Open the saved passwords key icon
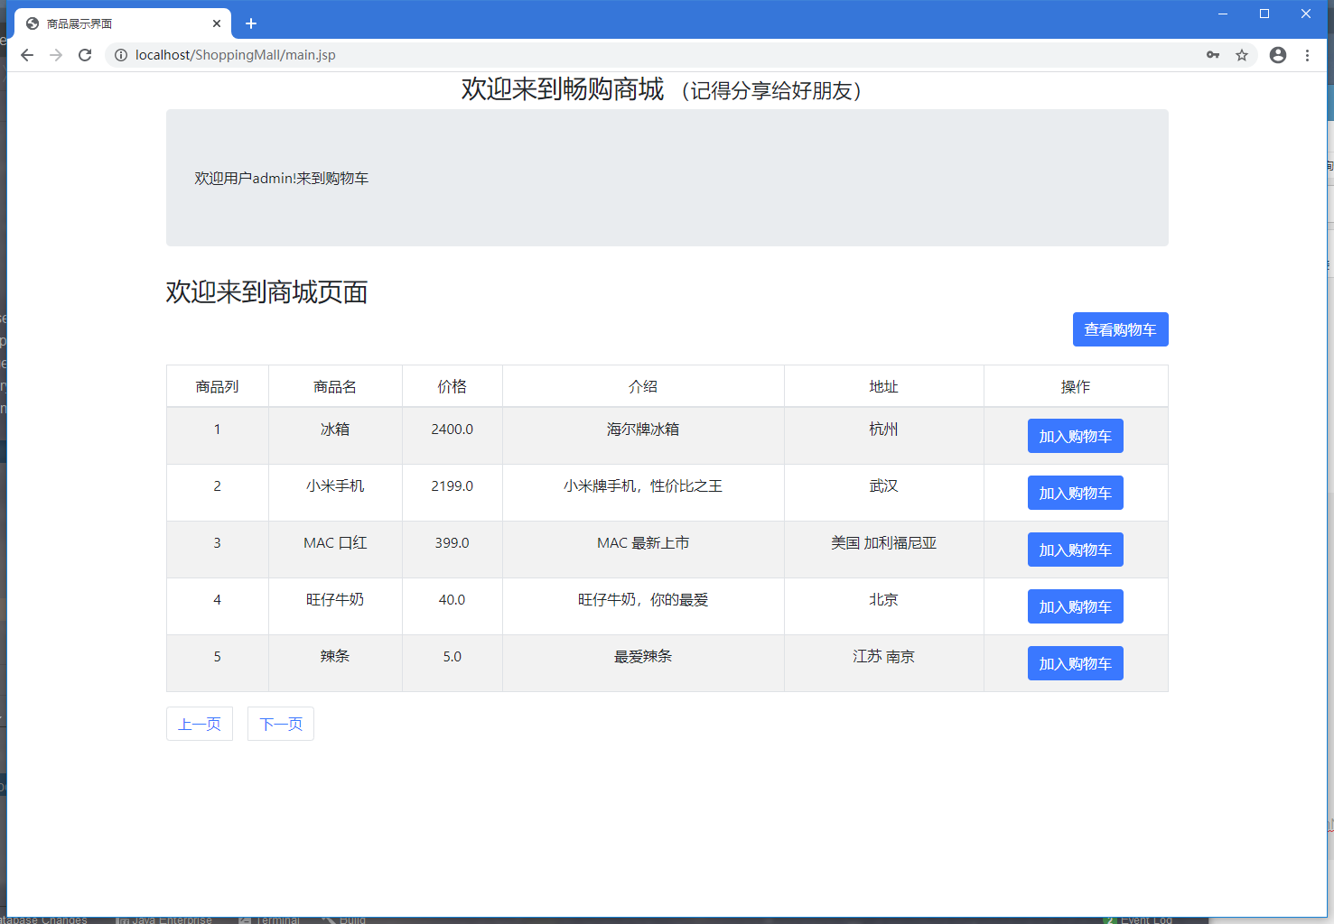The width and height of the screenshot is (1334, 924). (x=1213, y=55)
